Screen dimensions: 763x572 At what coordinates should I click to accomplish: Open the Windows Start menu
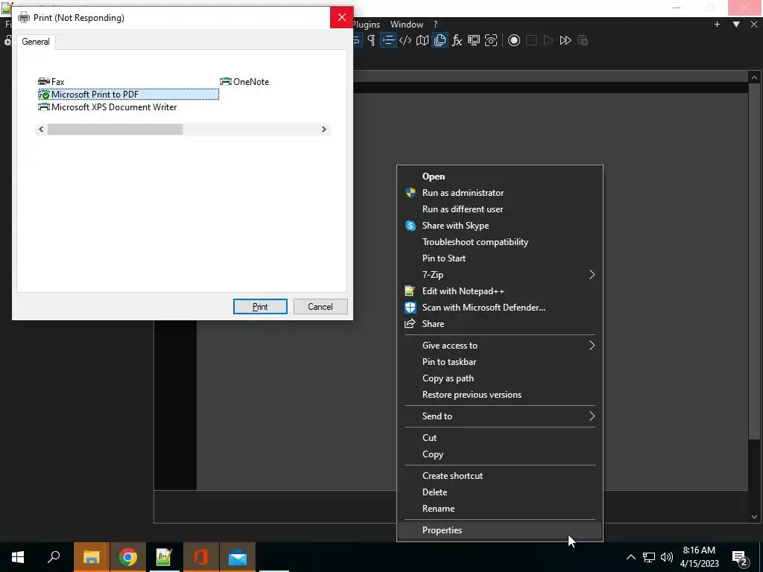18,557
